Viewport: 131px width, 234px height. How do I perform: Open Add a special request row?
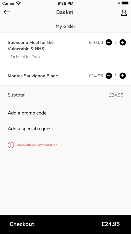coord(65,129)
